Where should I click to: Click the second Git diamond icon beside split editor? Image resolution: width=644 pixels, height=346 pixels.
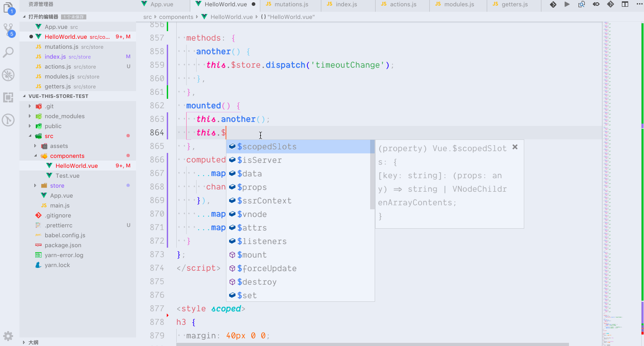click(611, 5)
